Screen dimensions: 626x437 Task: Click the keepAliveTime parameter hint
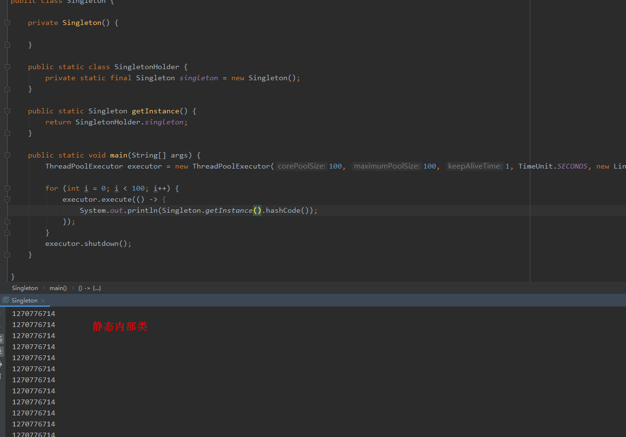tap(475, 166)
